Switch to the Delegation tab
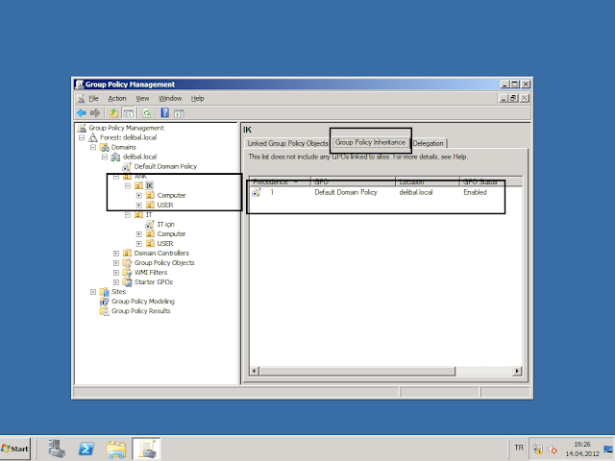 [429, 143]
